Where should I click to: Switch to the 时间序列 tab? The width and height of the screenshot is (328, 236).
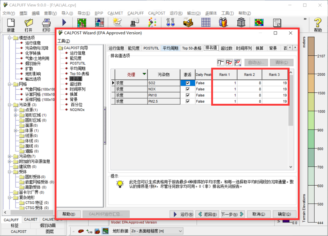[244, 48]
